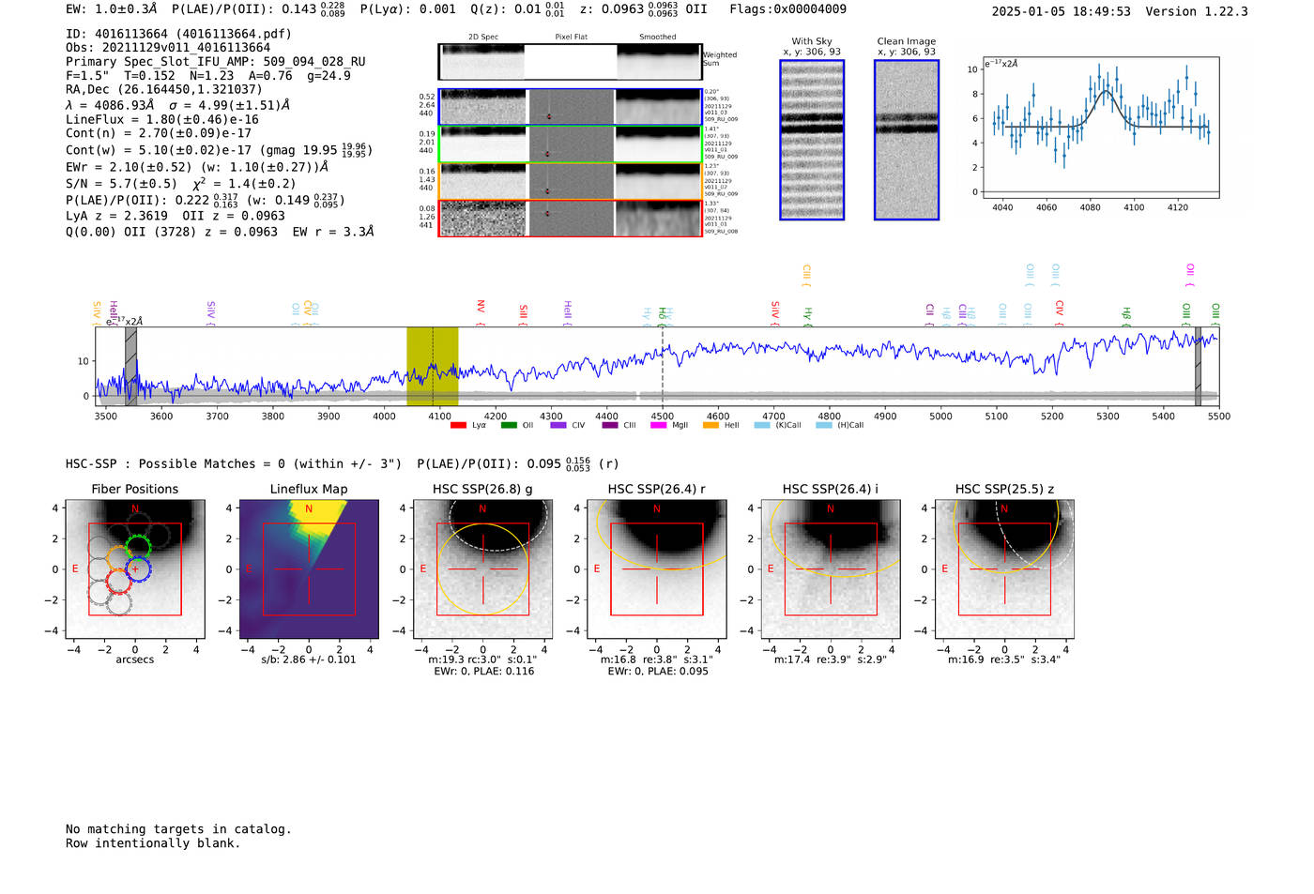Image resolution: width=1314 pixels, height=894 pixels.
Task: Click the hatched gray band near 5460 Å
Action: pos(1198,366)
